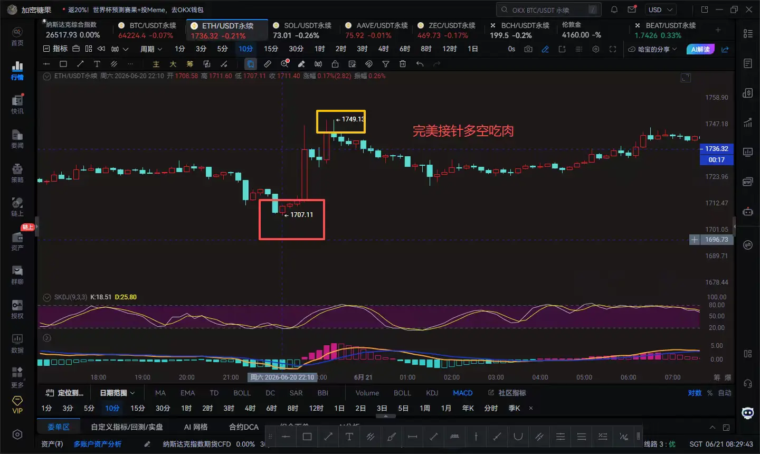Click the 1736.32 current price label

pos(717,149)
